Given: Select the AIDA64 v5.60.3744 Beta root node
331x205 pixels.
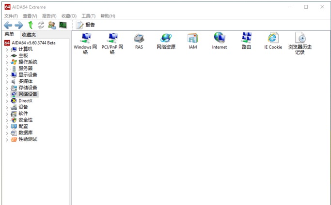Looking at the screenshot, I should (30, 43).
